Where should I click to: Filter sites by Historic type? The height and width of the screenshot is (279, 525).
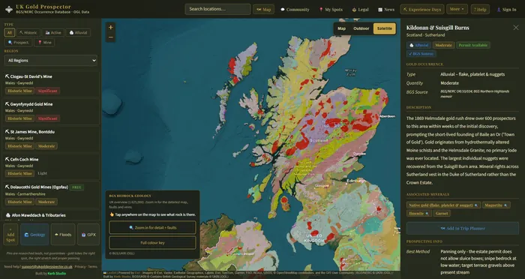[x=28, y=32]
